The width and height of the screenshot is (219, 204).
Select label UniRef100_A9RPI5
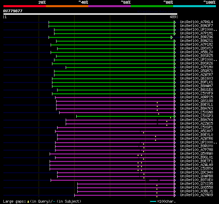click(196, 97)
